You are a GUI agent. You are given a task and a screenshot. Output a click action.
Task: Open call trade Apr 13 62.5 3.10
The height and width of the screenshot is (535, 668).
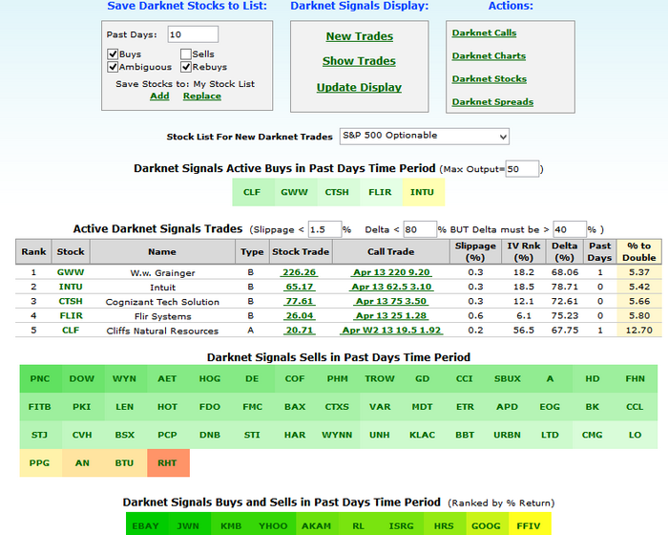391,287
